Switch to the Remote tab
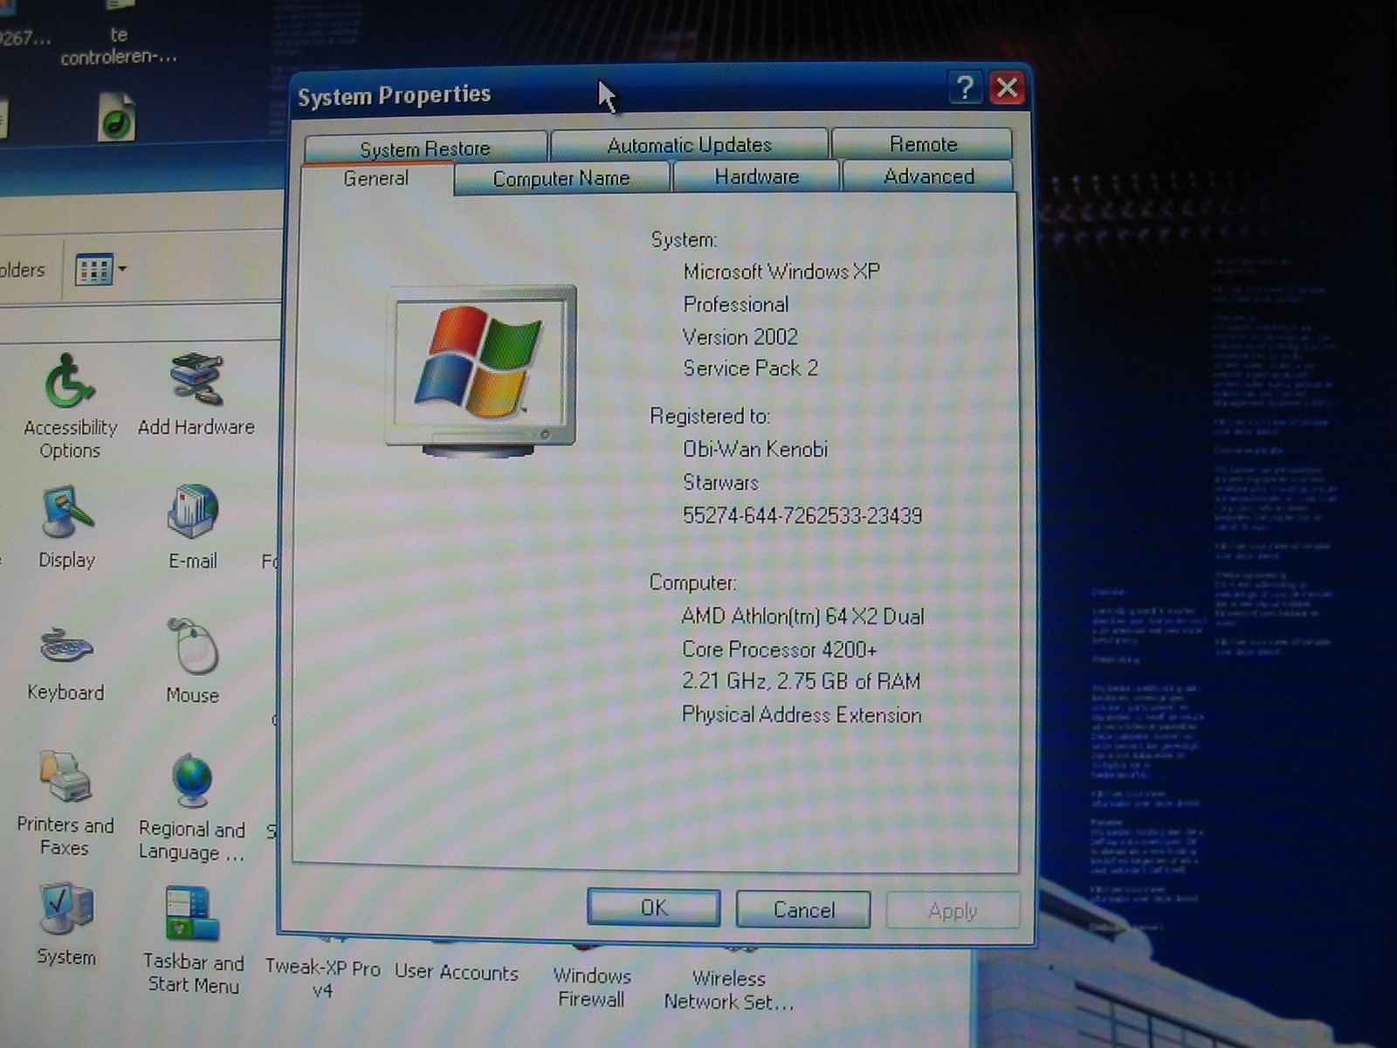1397x1048 pixels. pos(923,144)
